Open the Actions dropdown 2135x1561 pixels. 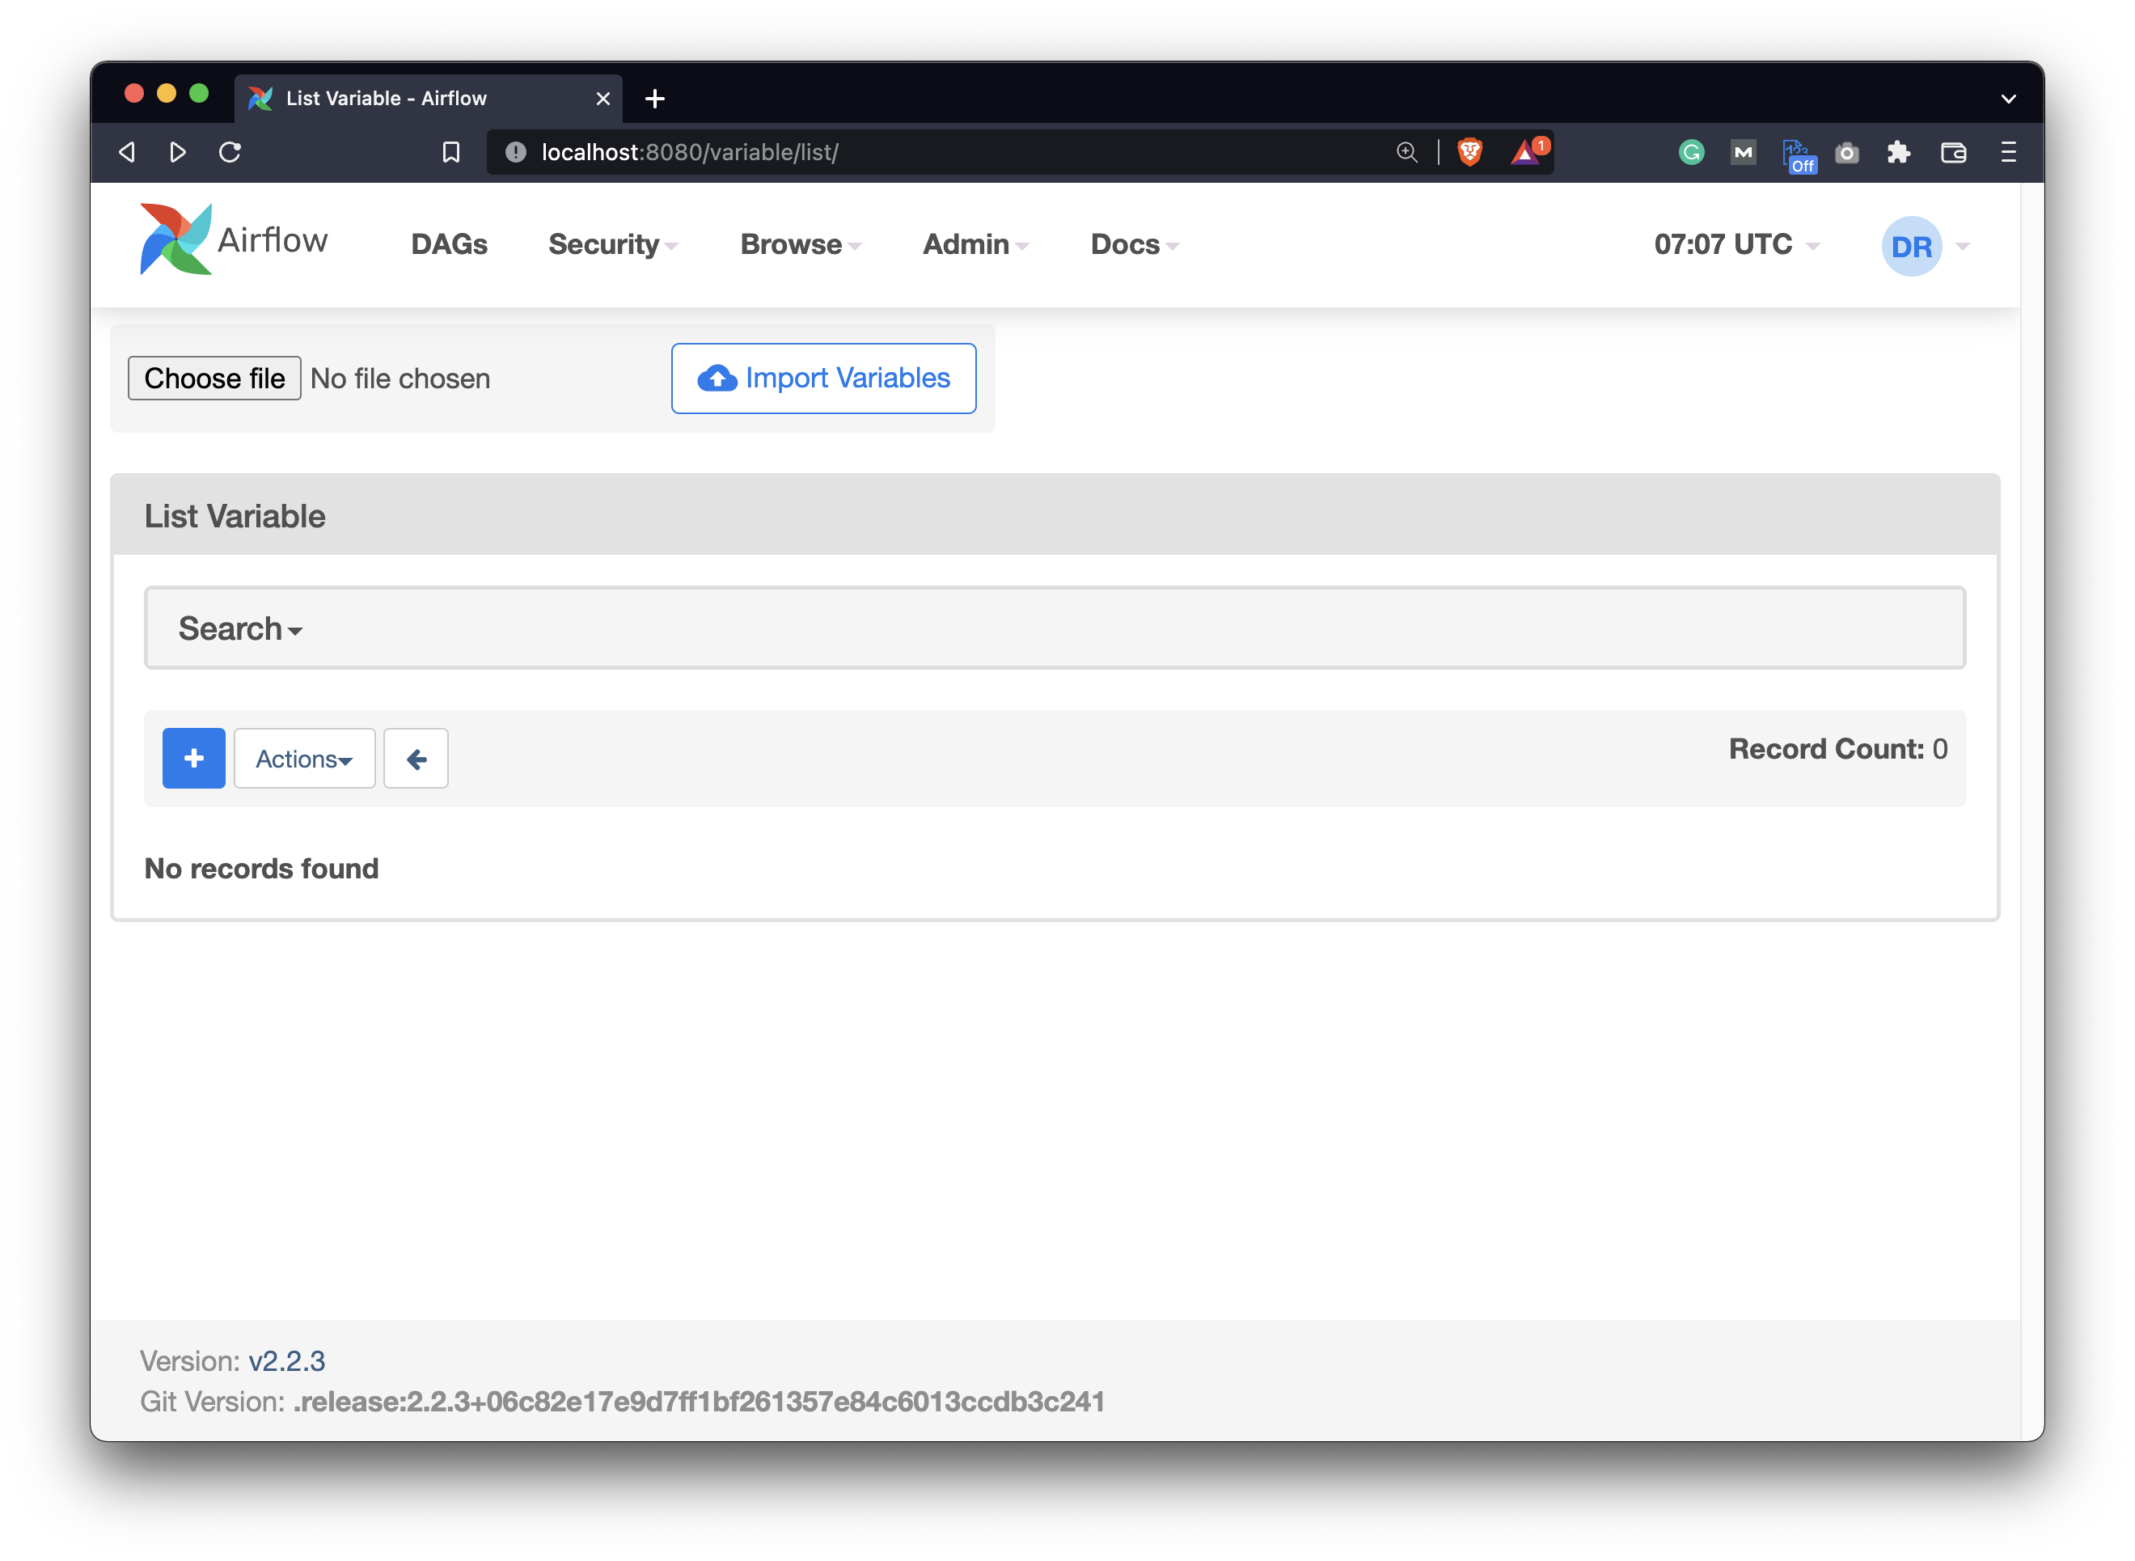(304, 758)
